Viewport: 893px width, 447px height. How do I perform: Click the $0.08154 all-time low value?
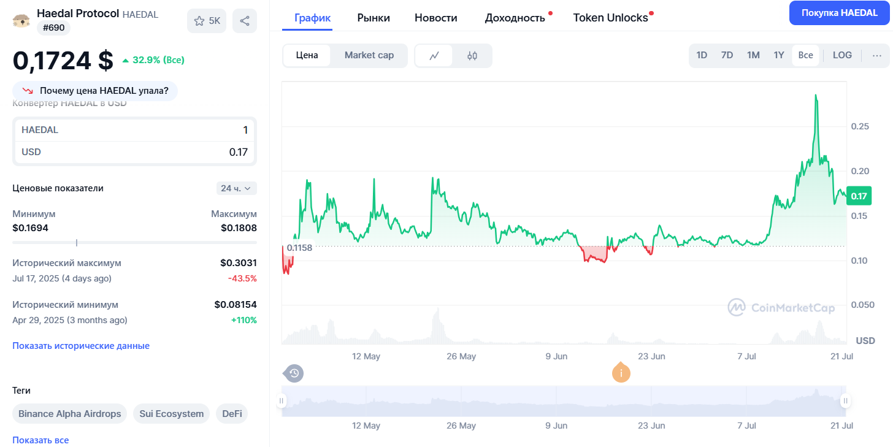[x=236, y=305]
